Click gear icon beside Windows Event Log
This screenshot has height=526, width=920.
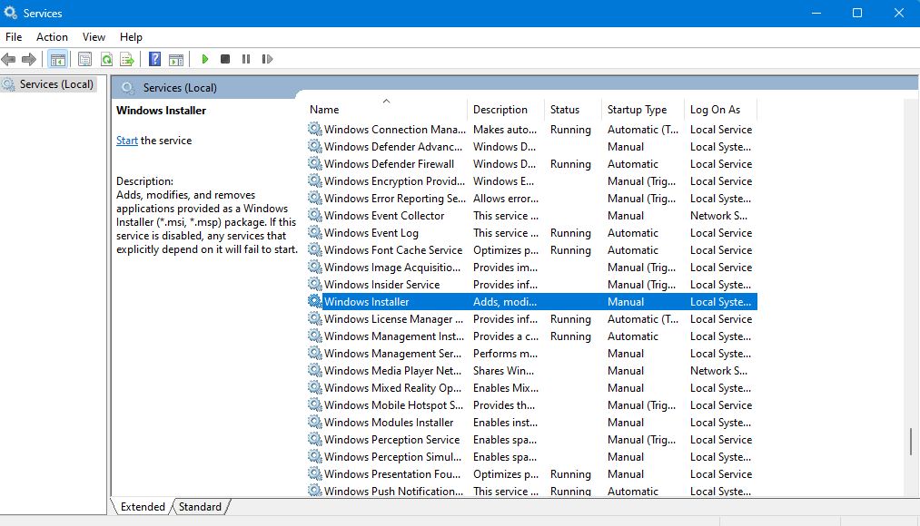[315, 232]
